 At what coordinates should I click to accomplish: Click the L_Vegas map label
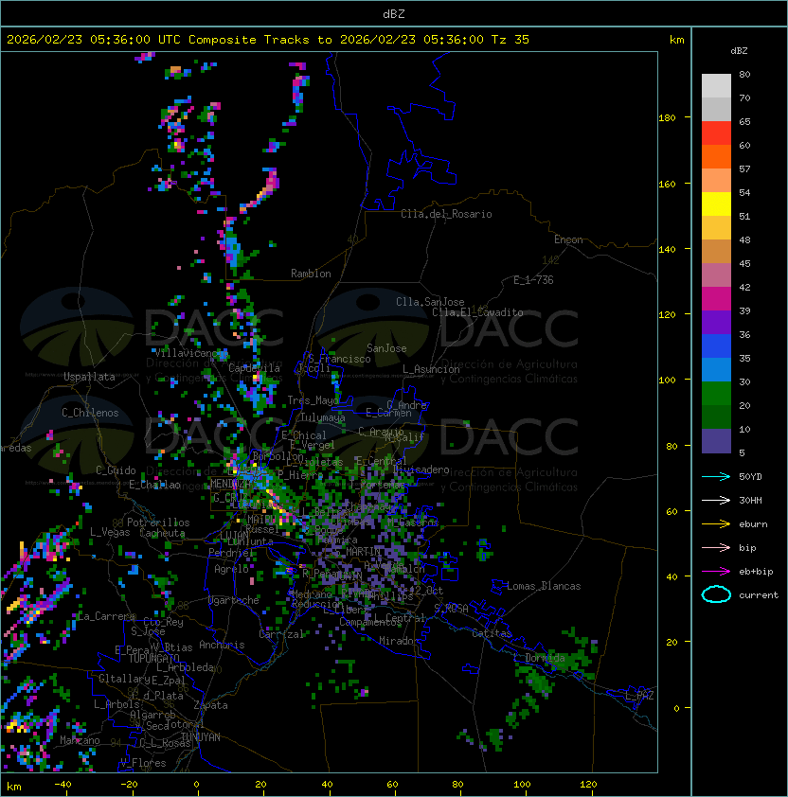[x=110, y=532]
